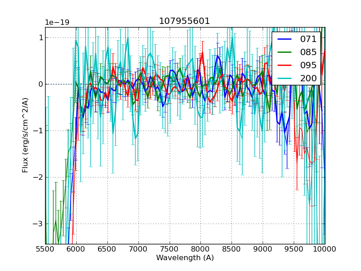Screen dimensions: 361x271
Task: Click the green line swatch in legend
Action: point(285,52)
